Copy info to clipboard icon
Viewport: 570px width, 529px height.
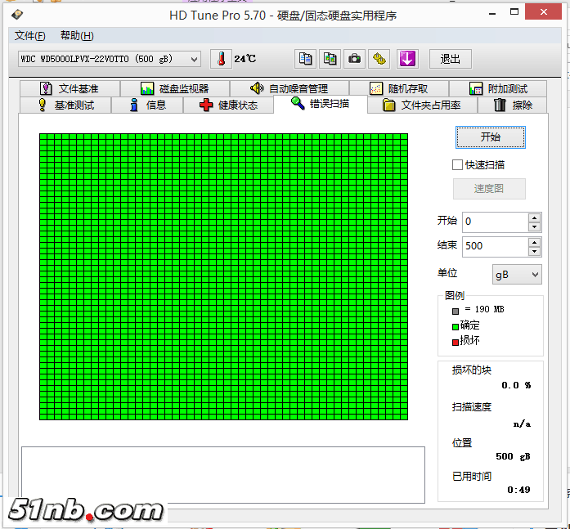[x=305, y=59]
